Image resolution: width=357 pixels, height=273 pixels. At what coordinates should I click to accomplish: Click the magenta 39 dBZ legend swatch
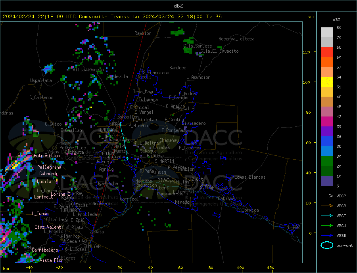click(327, 122)
